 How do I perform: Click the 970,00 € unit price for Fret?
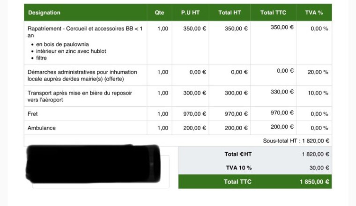point(194,114)
